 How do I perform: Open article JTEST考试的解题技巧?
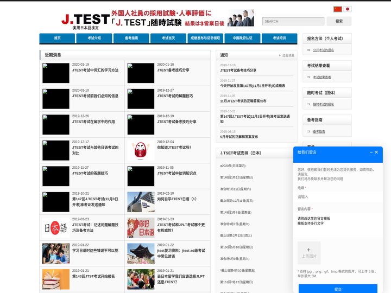tap(175, 96)
